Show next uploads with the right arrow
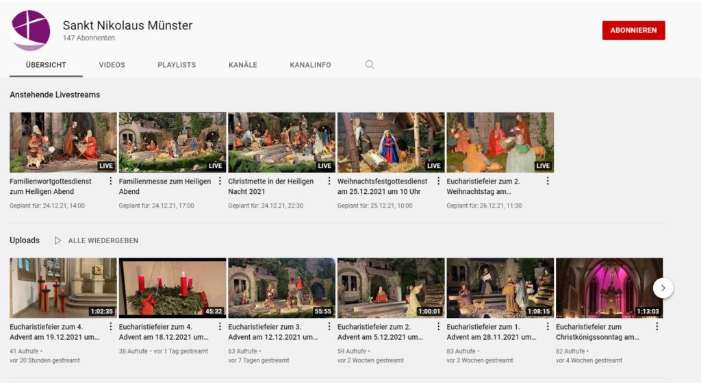 663,288
